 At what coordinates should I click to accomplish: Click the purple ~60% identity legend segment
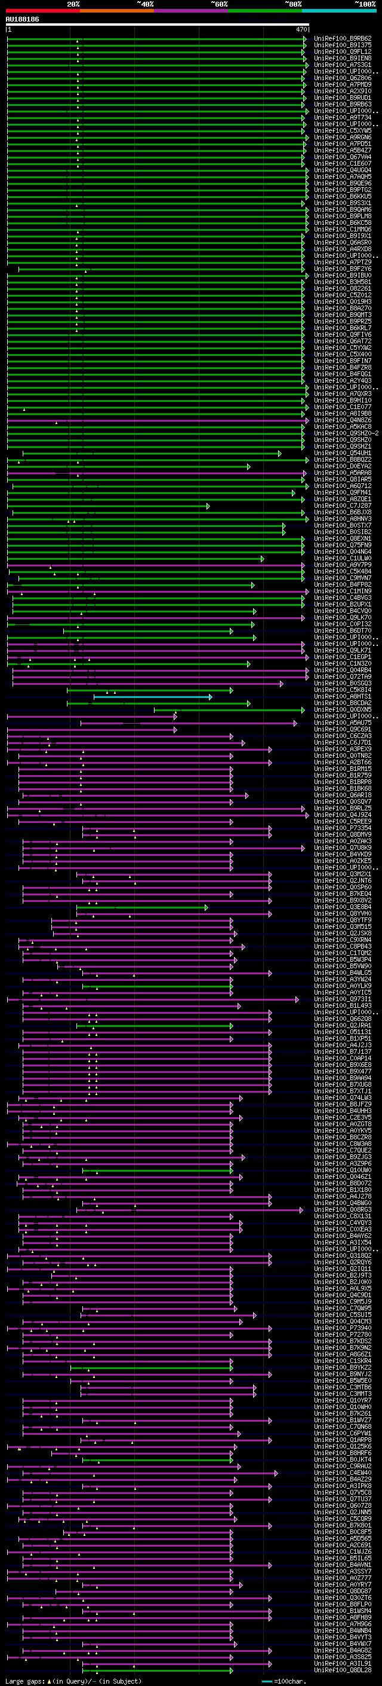[192, 11]
